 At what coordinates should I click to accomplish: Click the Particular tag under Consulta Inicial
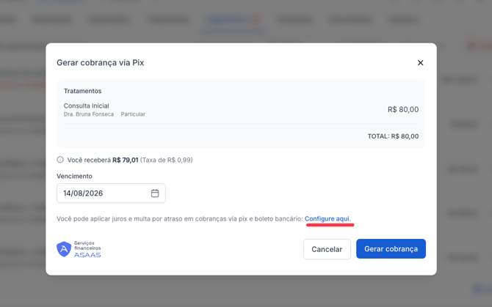(133, 114)
